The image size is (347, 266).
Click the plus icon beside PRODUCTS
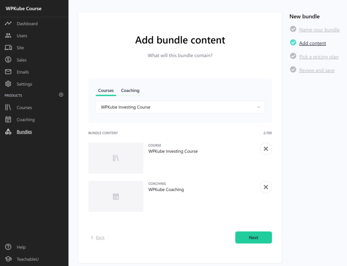click(x=61, y=95)
